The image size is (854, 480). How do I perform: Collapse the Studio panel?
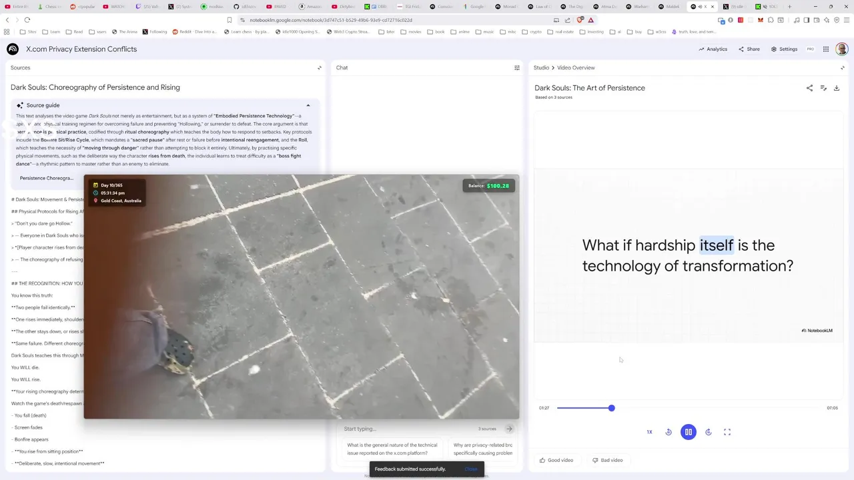pyautogui.click(x=842, y=67)
